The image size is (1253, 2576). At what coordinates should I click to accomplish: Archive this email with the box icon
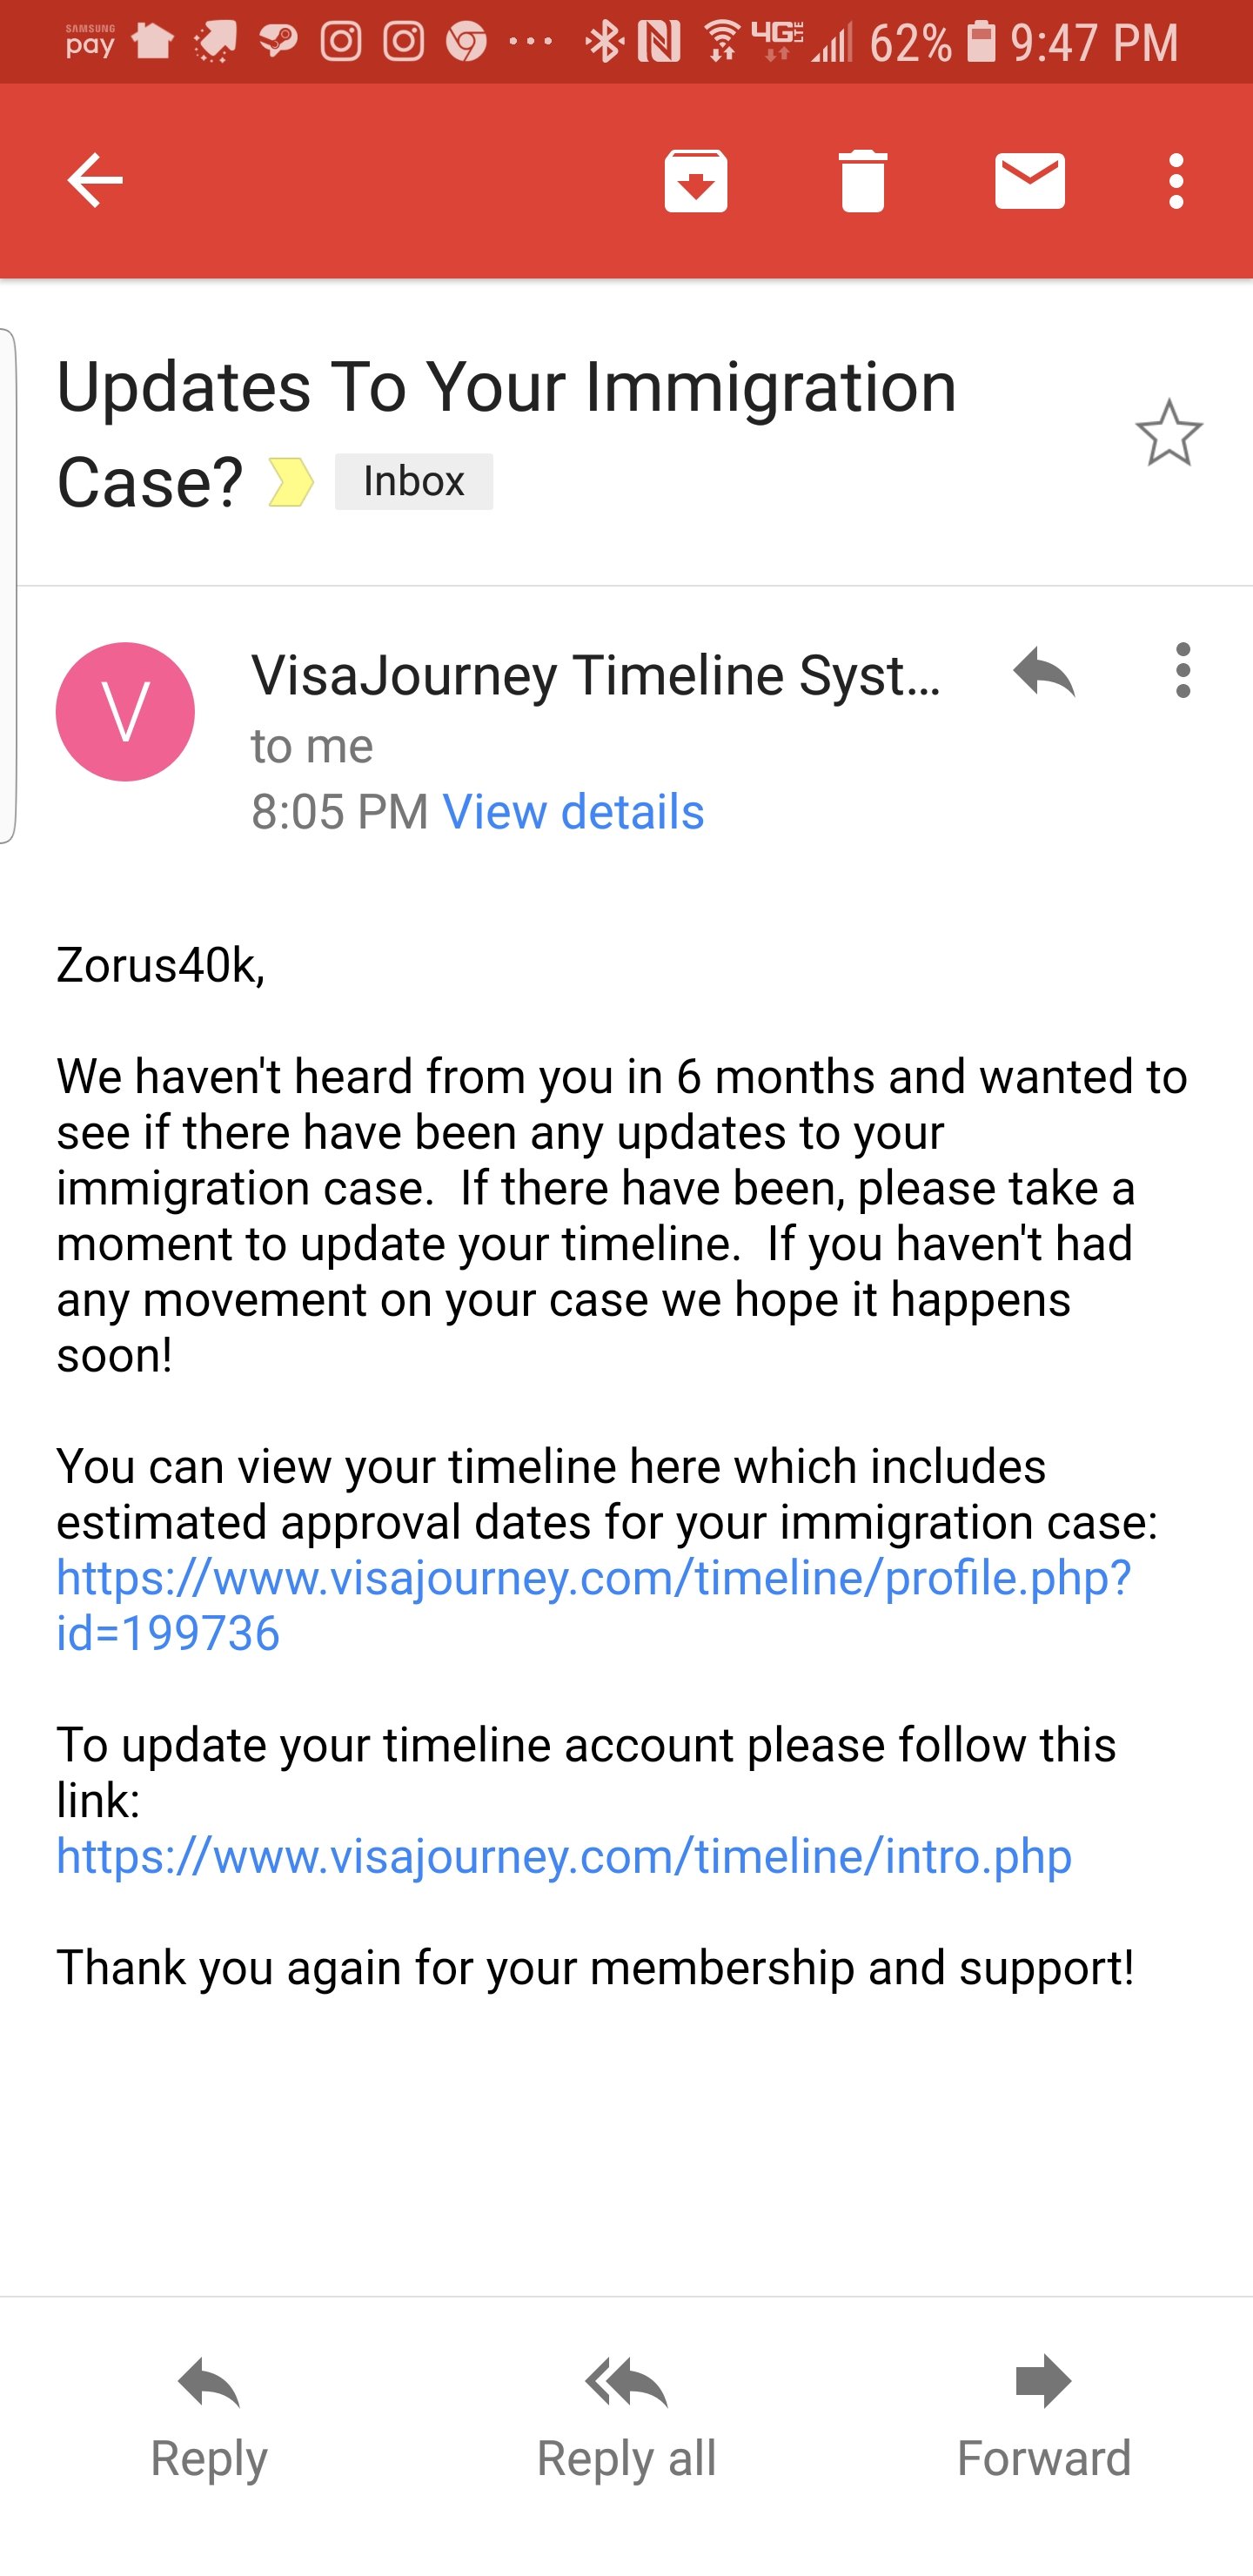point(696,181)
